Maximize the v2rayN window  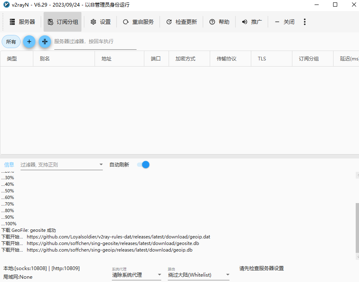click(335, 5)
